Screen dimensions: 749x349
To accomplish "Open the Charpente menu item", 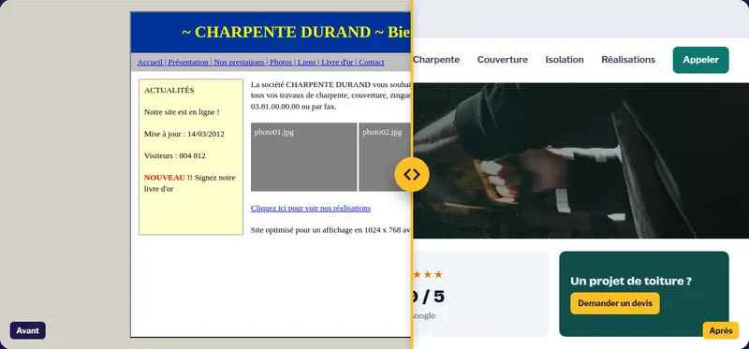I will point(436,60).
